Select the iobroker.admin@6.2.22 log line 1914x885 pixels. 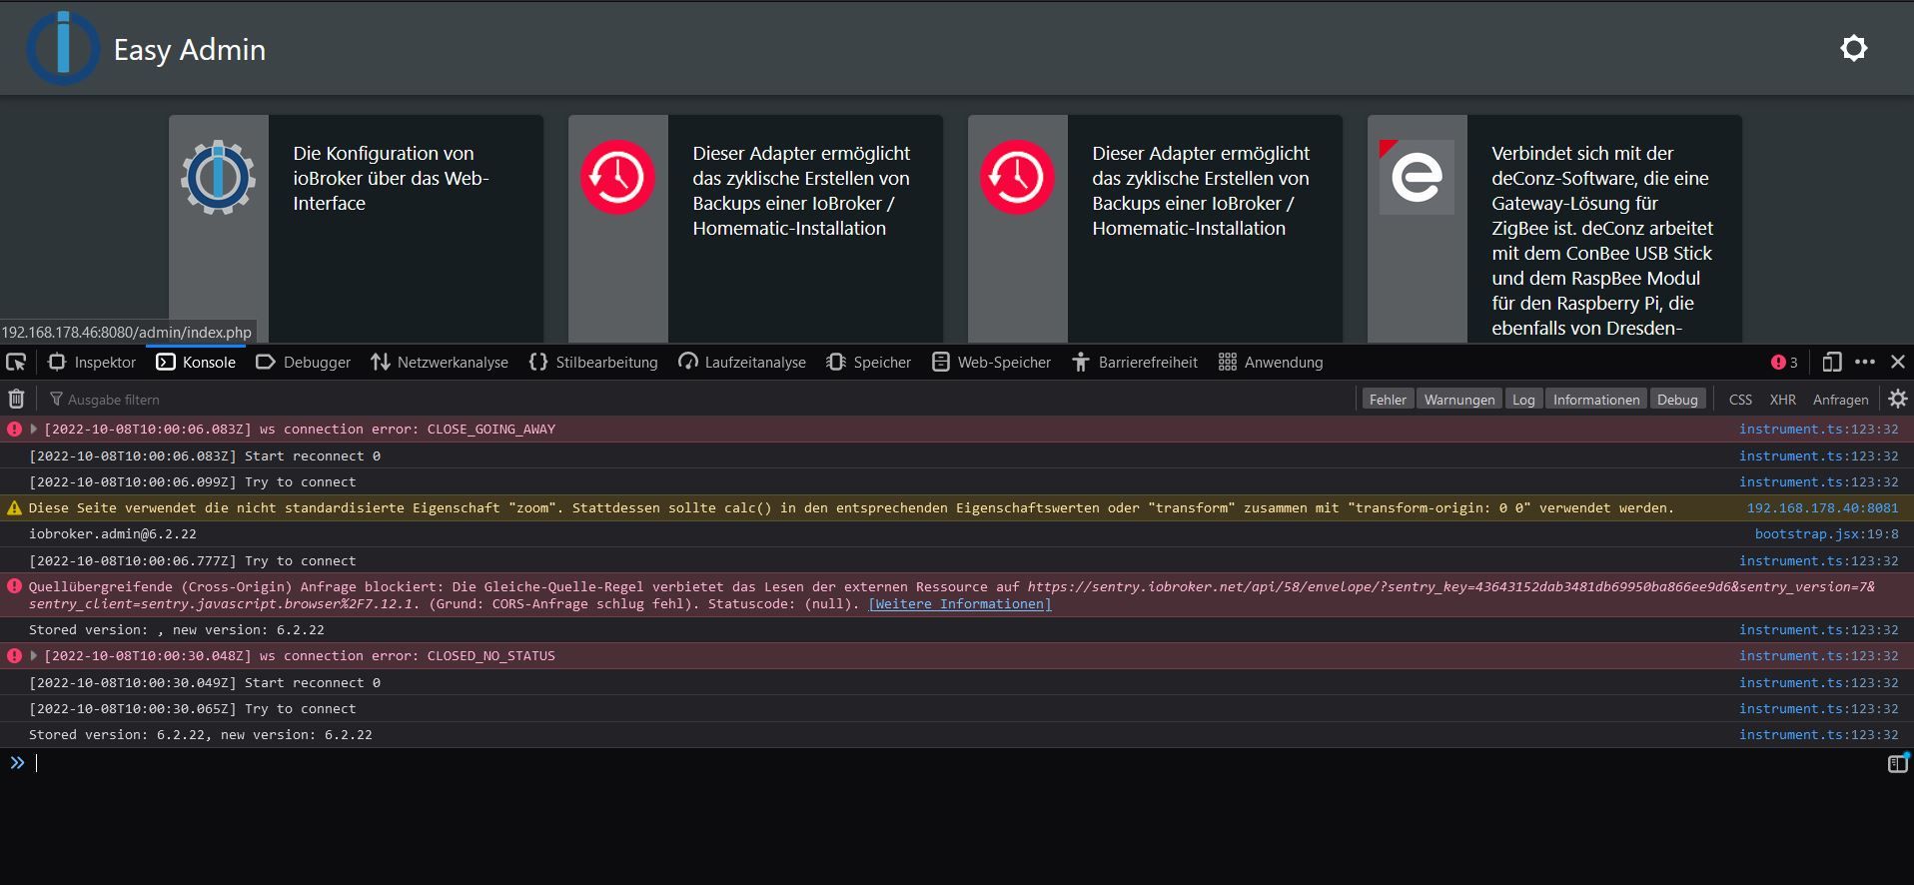point(113,534)
